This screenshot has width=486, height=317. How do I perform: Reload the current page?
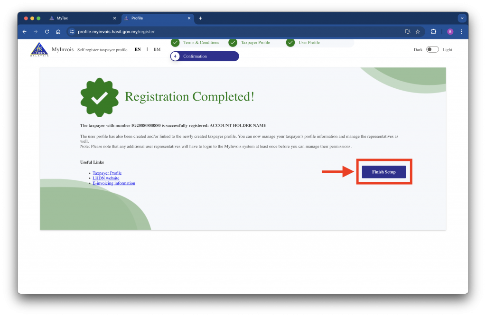(x=47, y=32)
